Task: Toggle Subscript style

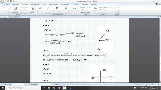Action: (84, 10)
